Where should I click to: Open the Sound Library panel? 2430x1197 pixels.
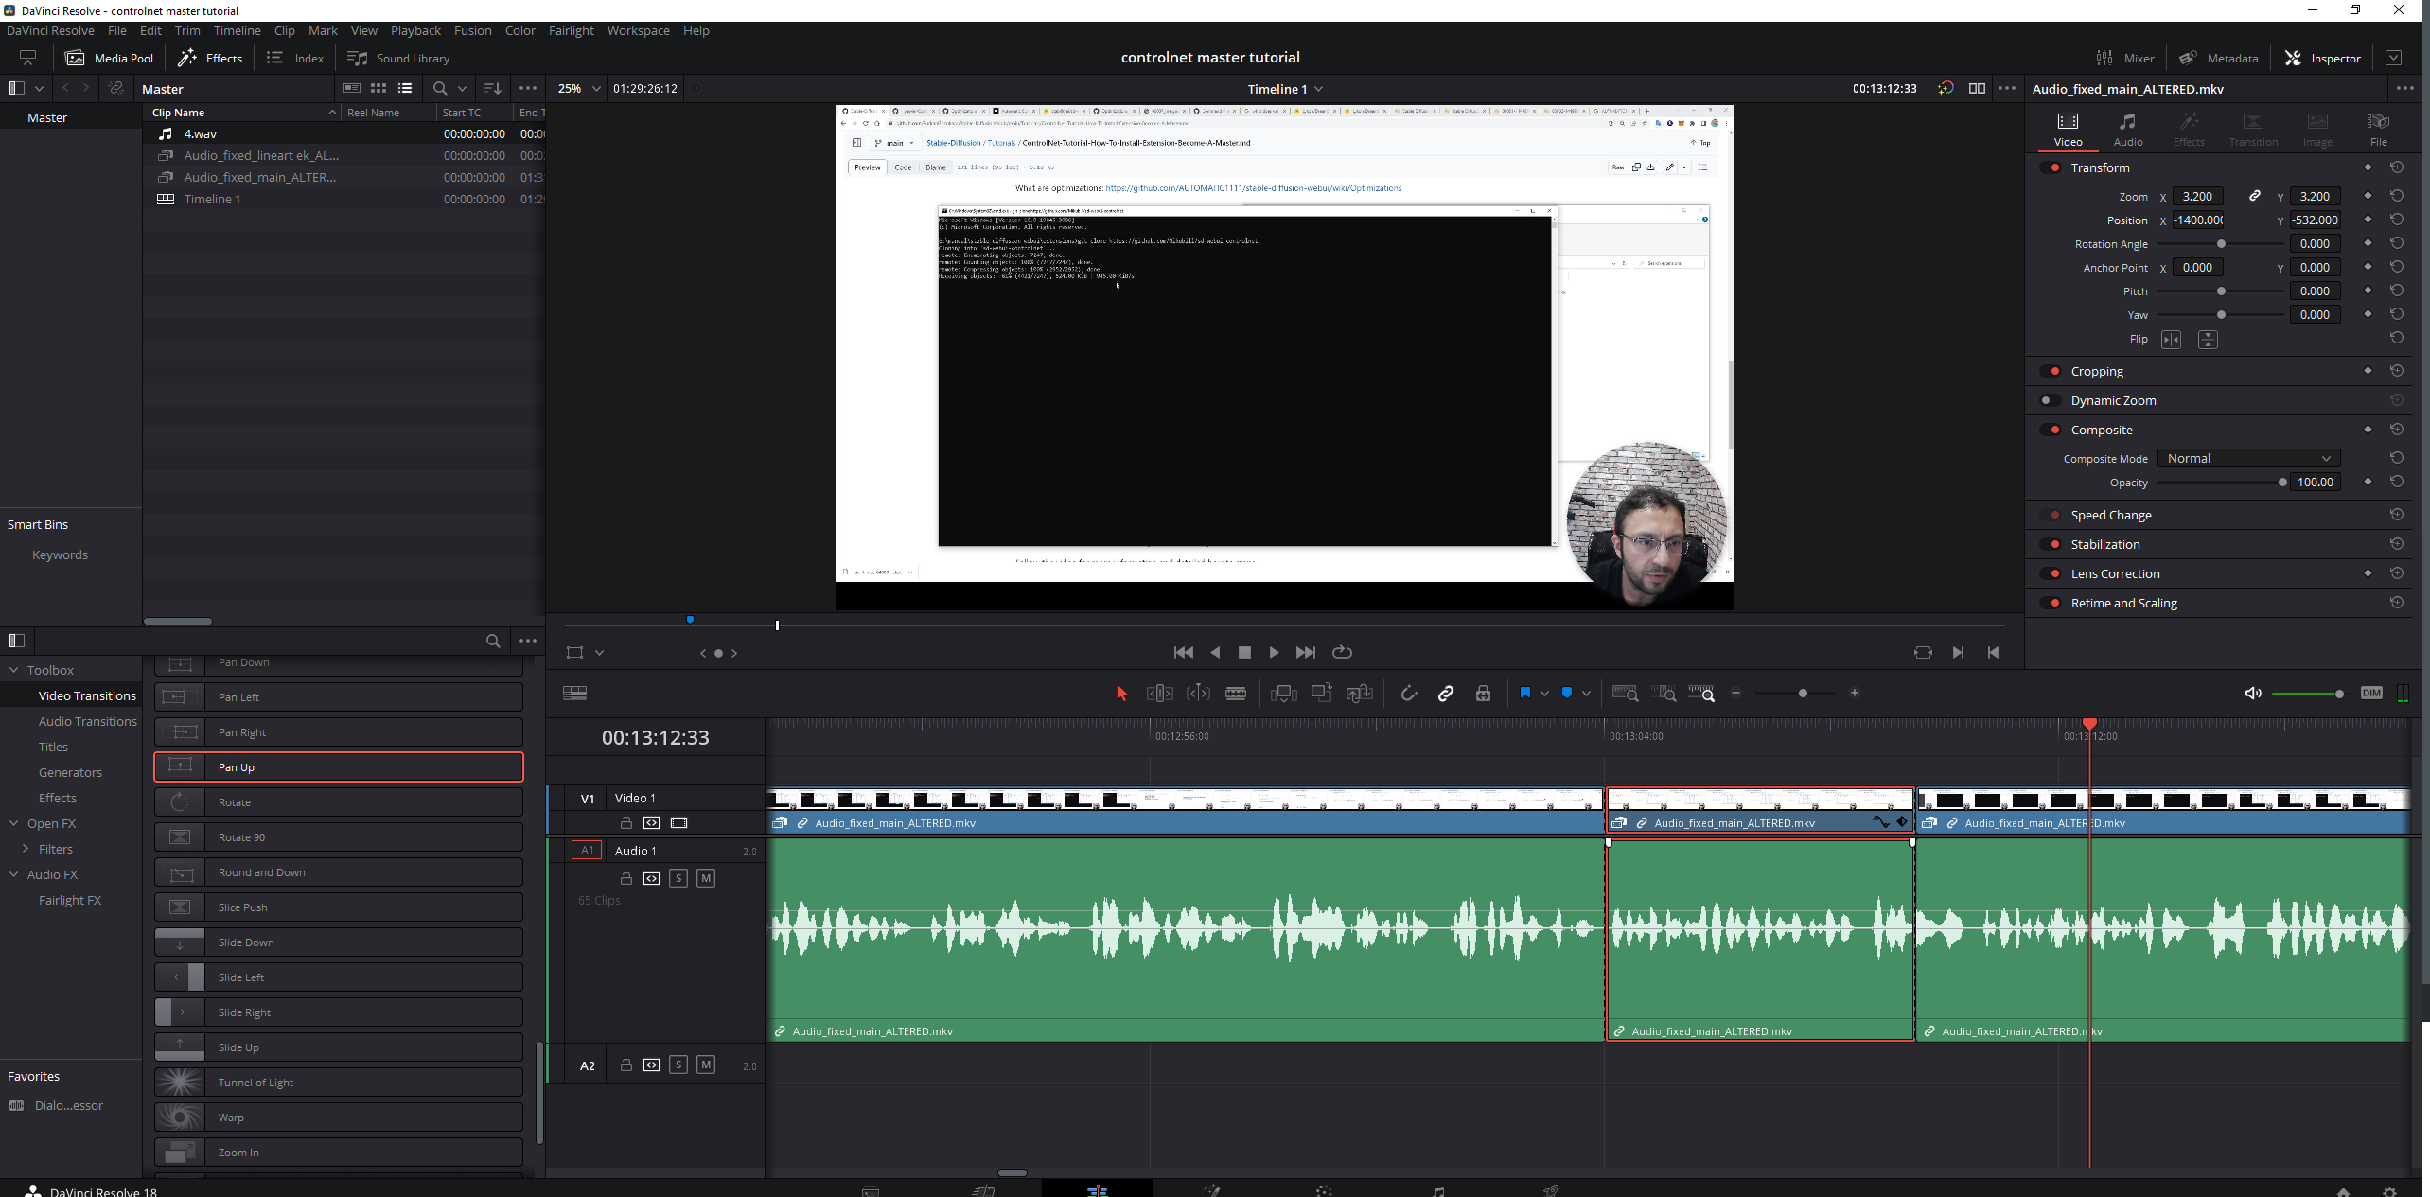click(x=398, y=58)
